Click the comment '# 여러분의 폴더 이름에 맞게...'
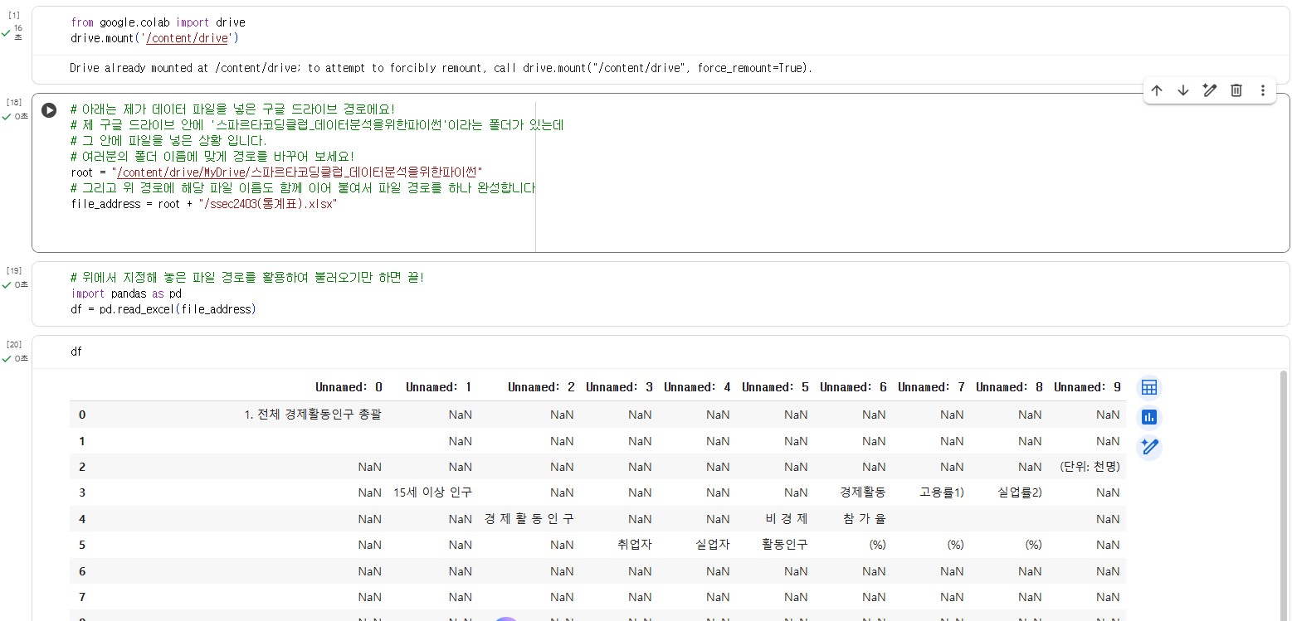The image size is (1292, 621). click(212, 156)
